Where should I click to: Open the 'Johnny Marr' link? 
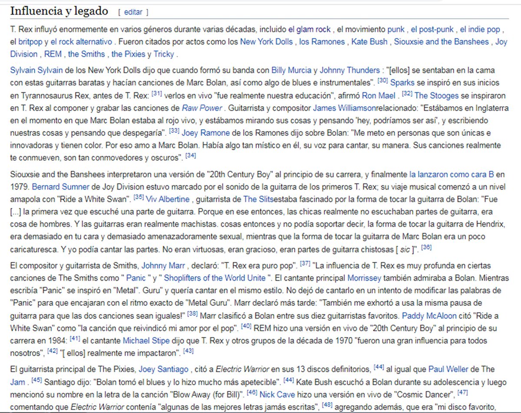click(163, 265)
